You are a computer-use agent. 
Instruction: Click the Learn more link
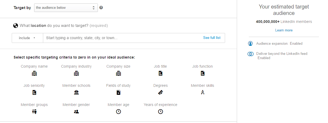284,30
